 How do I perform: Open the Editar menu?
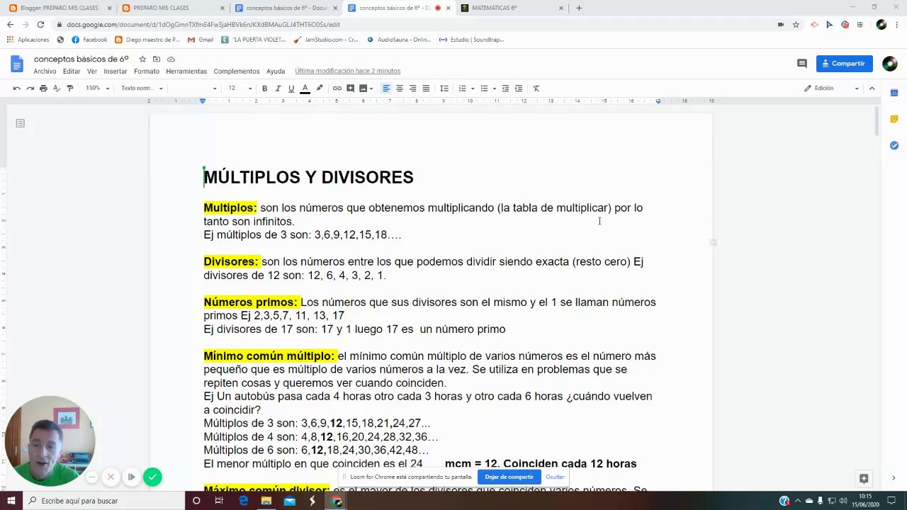(72, 72)
